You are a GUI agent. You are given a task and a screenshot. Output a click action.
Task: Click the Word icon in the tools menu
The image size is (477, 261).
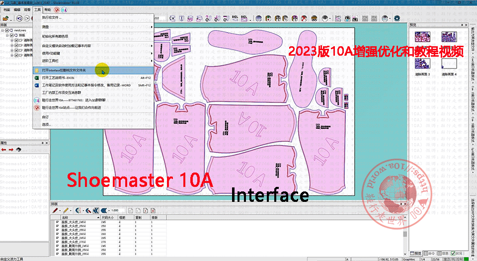point(37,86)
